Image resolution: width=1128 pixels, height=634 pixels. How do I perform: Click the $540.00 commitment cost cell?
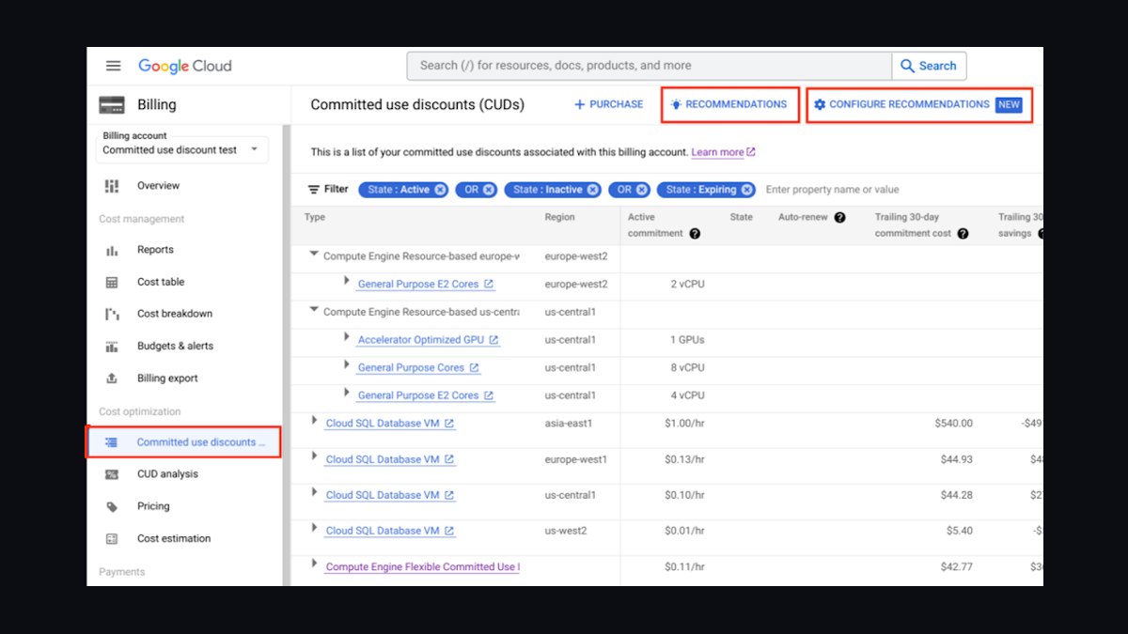pyautogui.click(x=954, y=424)
